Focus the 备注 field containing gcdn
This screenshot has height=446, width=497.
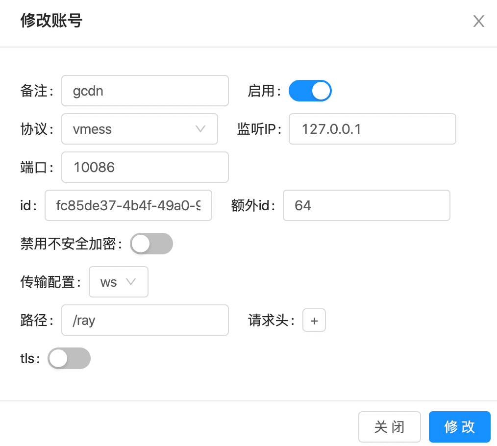(145, 91)
